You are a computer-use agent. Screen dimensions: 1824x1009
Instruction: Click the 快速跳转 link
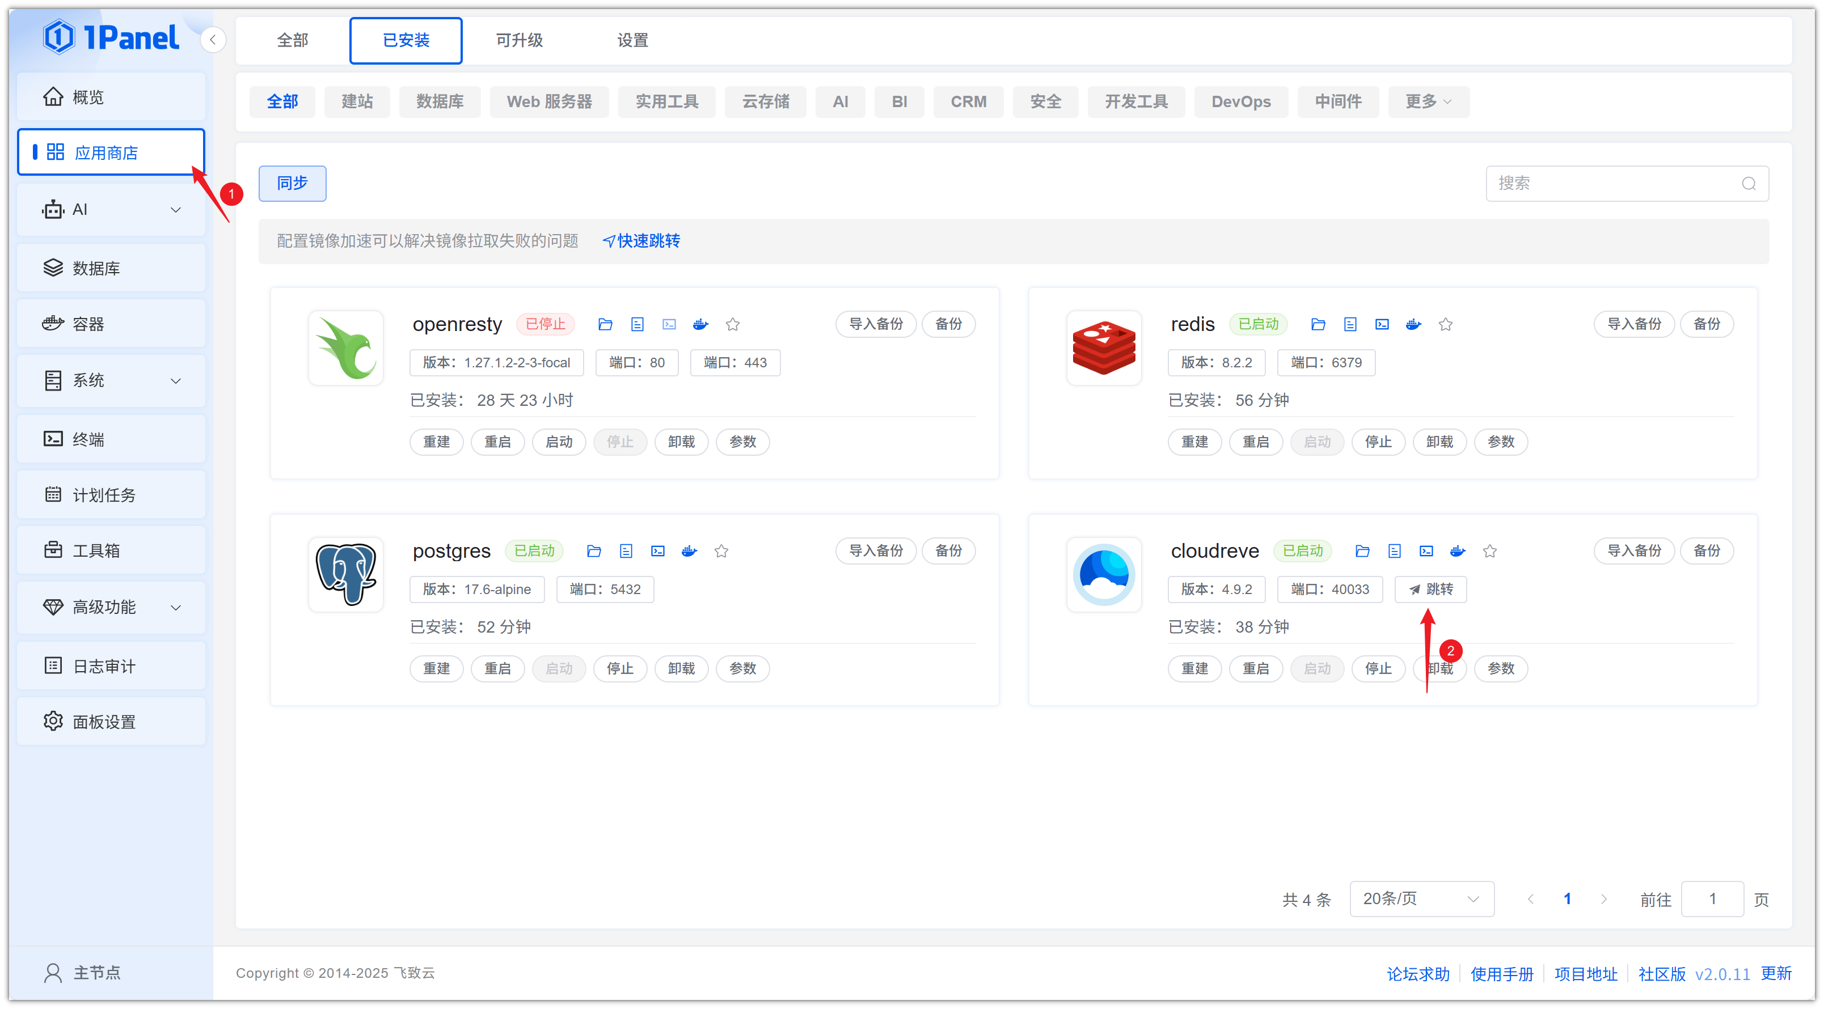[641, 240]
